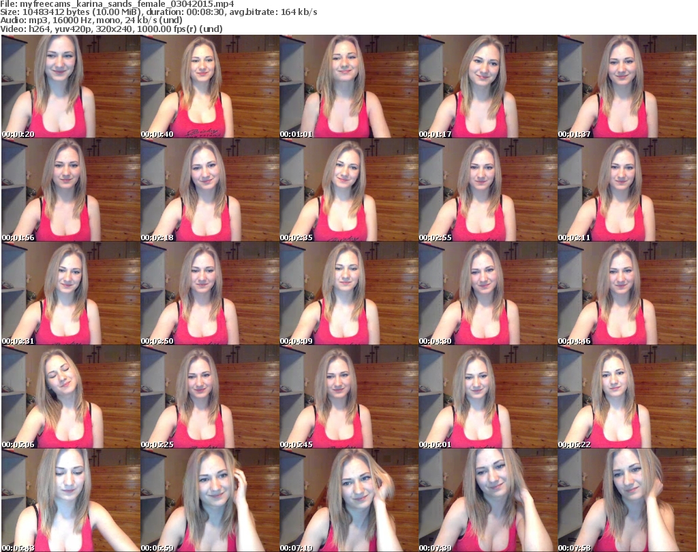The width and height of the screenshot is (698, 552).
Task: Choose the frame marked 00:07:39
Action: click(487, 500)
